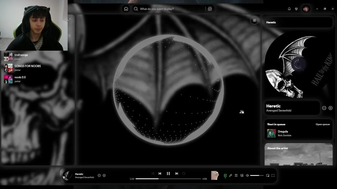Screen dimensions: 337x189
Task: Click the elapsed time 1:43
Action: tap(132, 179)
